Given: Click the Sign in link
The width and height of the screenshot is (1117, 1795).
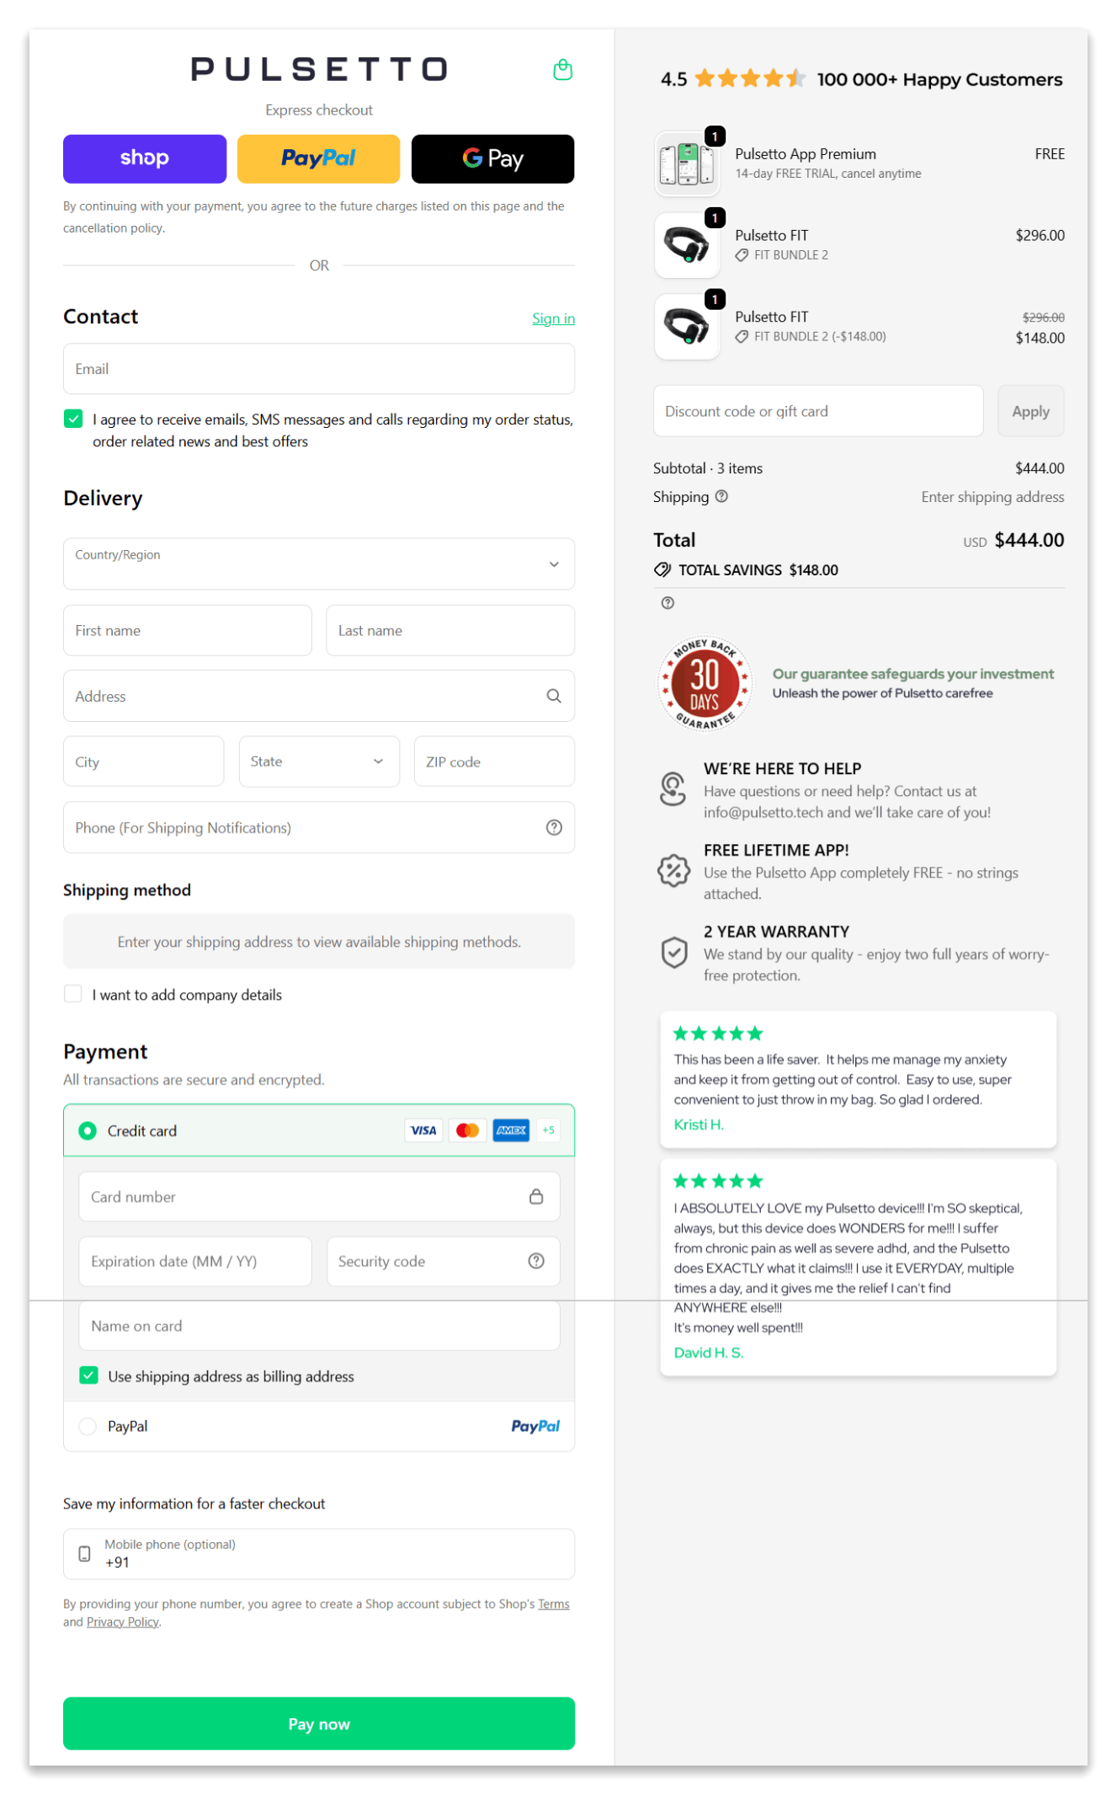Looking at the screenshot, I should pyautogui.click(x=553, y=318).
